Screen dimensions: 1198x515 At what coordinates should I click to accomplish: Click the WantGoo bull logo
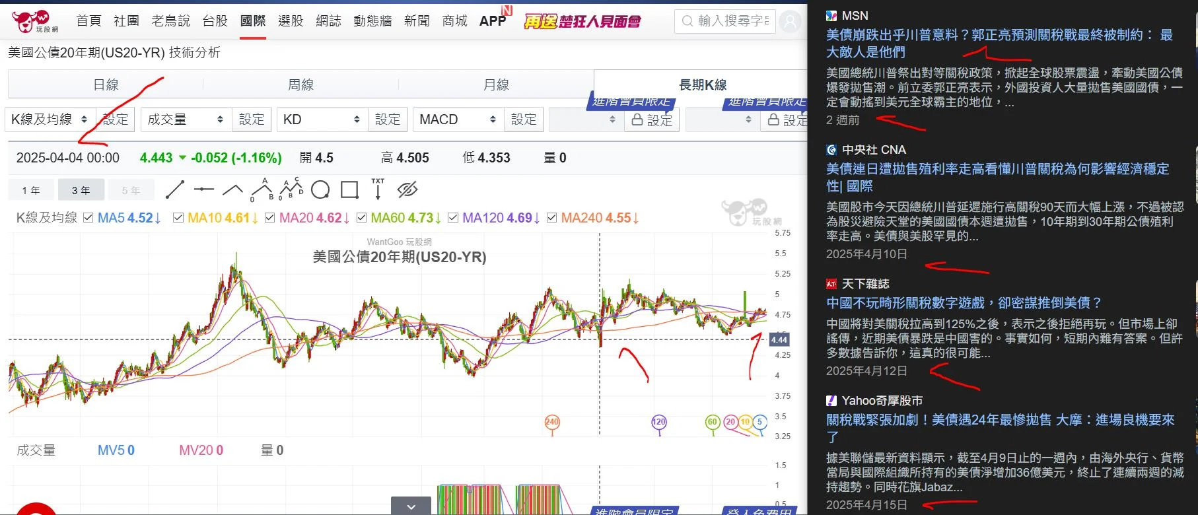tap(34, 21)
